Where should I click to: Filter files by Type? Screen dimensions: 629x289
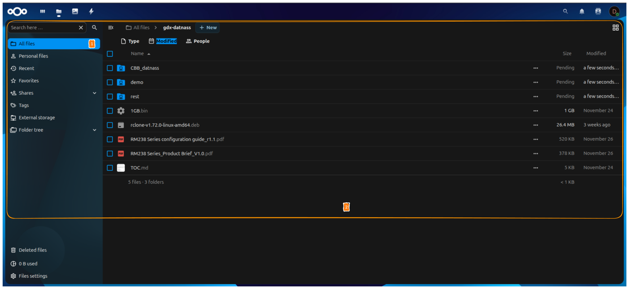[x=130, y=41]
